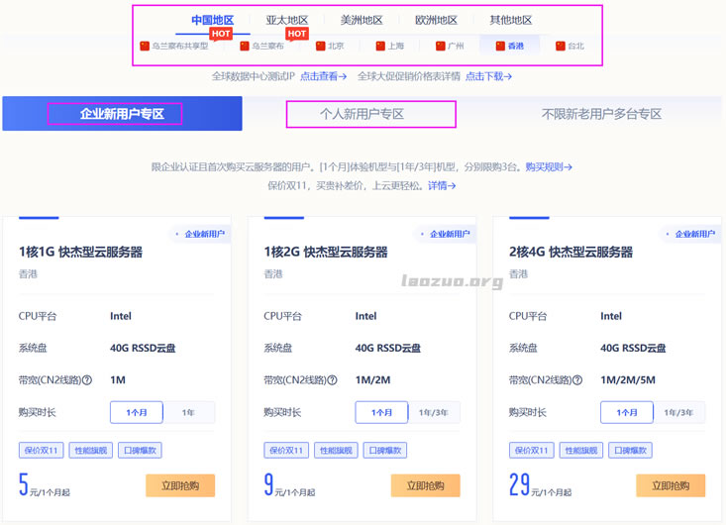Choose 上海 data center flag option
The width and height of the screenshot is (726, 525).
[x=389, y=46]
